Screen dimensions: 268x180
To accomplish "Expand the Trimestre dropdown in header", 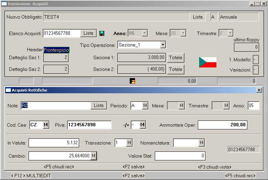I will (x=230, y=33).
